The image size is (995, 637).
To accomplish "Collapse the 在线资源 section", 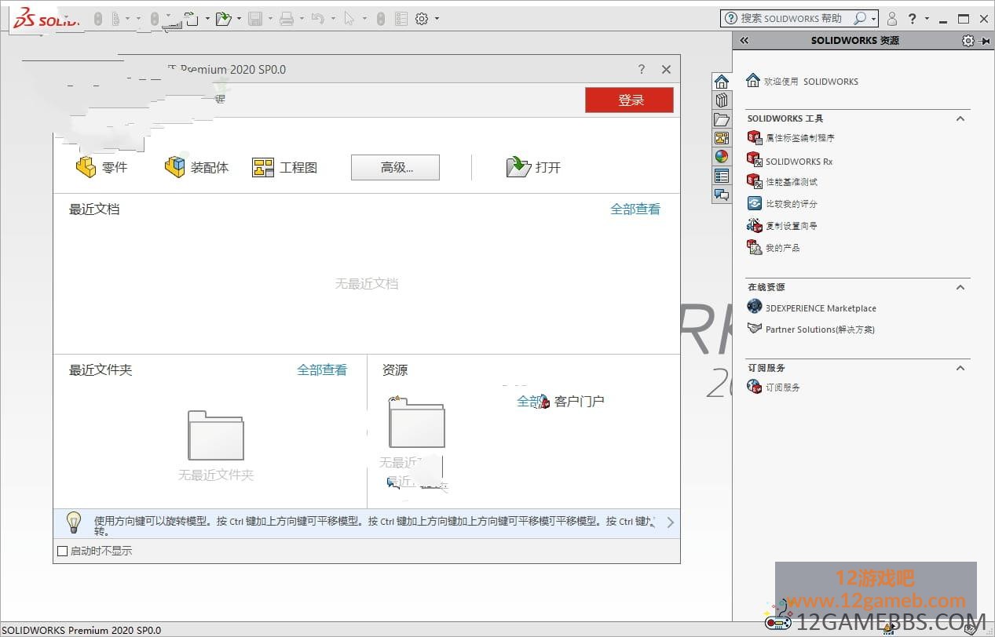I will (960, 287).
